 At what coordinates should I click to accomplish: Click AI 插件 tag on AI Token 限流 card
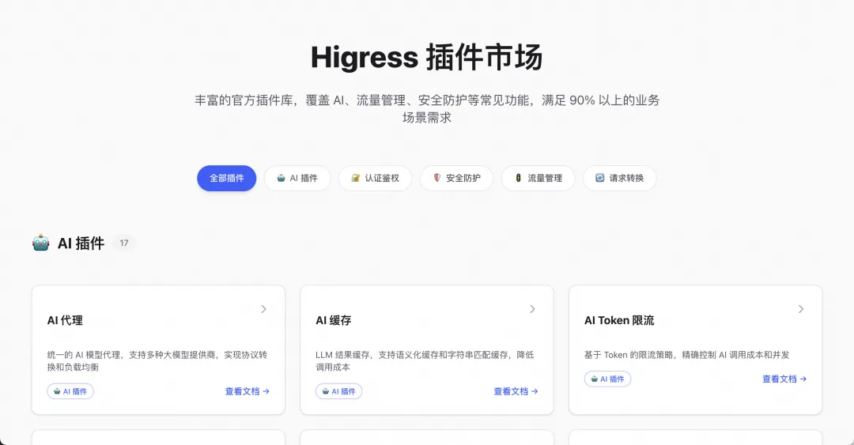[x=608, y=379]
